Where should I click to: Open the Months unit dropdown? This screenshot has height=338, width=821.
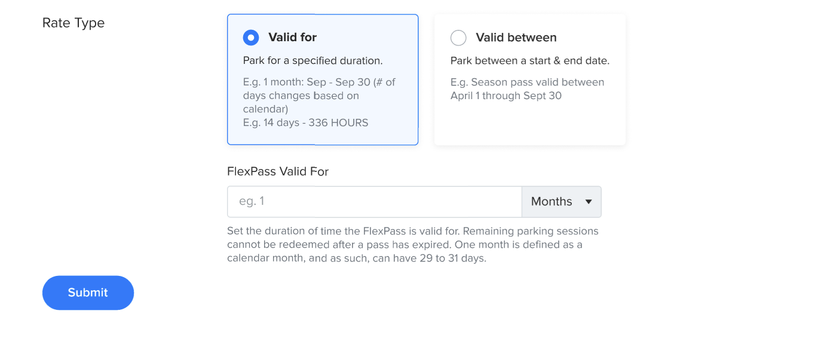[x=561, y=202]
